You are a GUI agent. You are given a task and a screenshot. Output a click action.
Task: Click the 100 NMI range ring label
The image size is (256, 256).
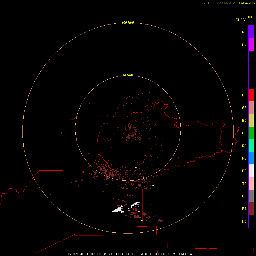coord(128,22)
